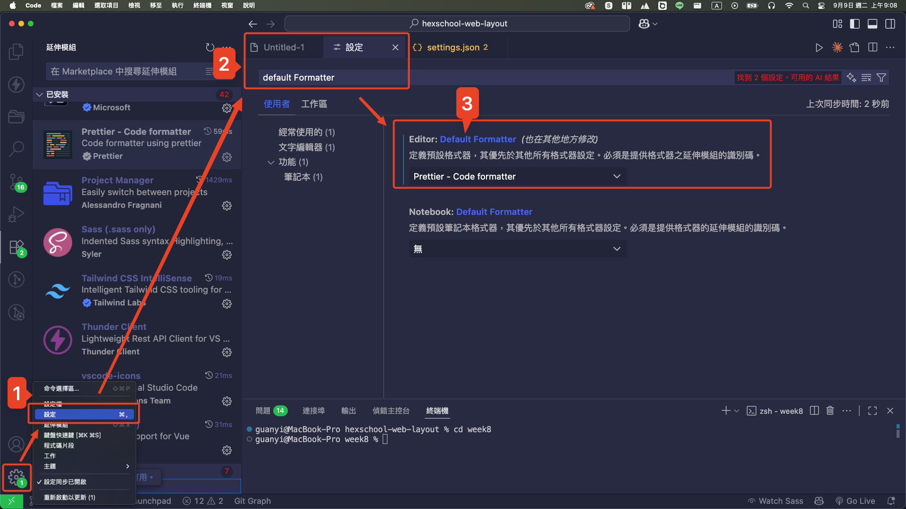This screenshot has height=509, width=906.
Task: Open the Editor Default Formatter Prettier dropdown
Action: [x=517, y=176]
